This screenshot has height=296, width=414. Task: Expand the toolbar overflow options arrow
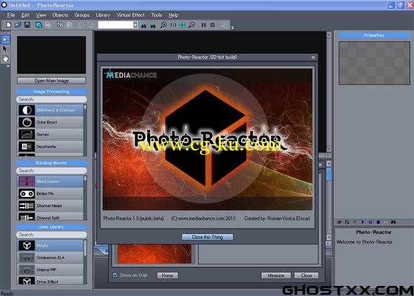(x=232, y=27)
